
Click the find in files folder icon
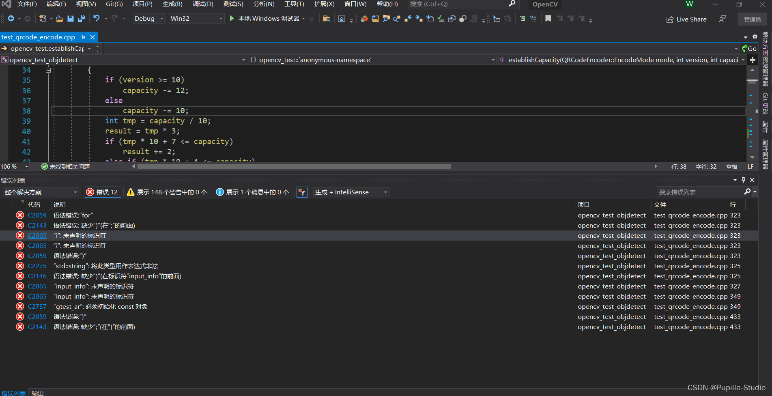pos(326,19)
